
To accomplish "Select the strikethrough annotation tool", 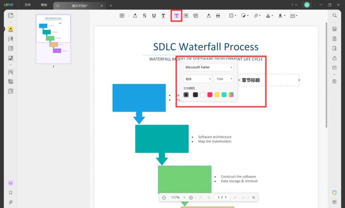I will pyautogui.click(x=145, y=15).
